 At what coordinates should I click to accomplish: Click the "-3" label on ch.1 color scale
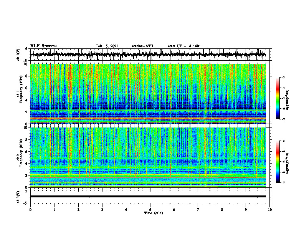[x=283, y=77]
